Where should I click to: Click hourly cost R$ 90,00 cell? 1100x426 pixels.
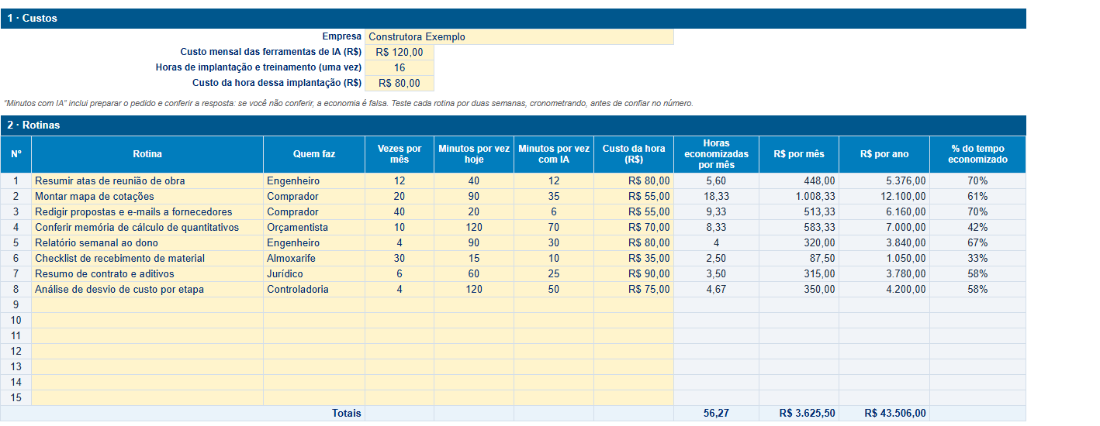tap(634, 273)
